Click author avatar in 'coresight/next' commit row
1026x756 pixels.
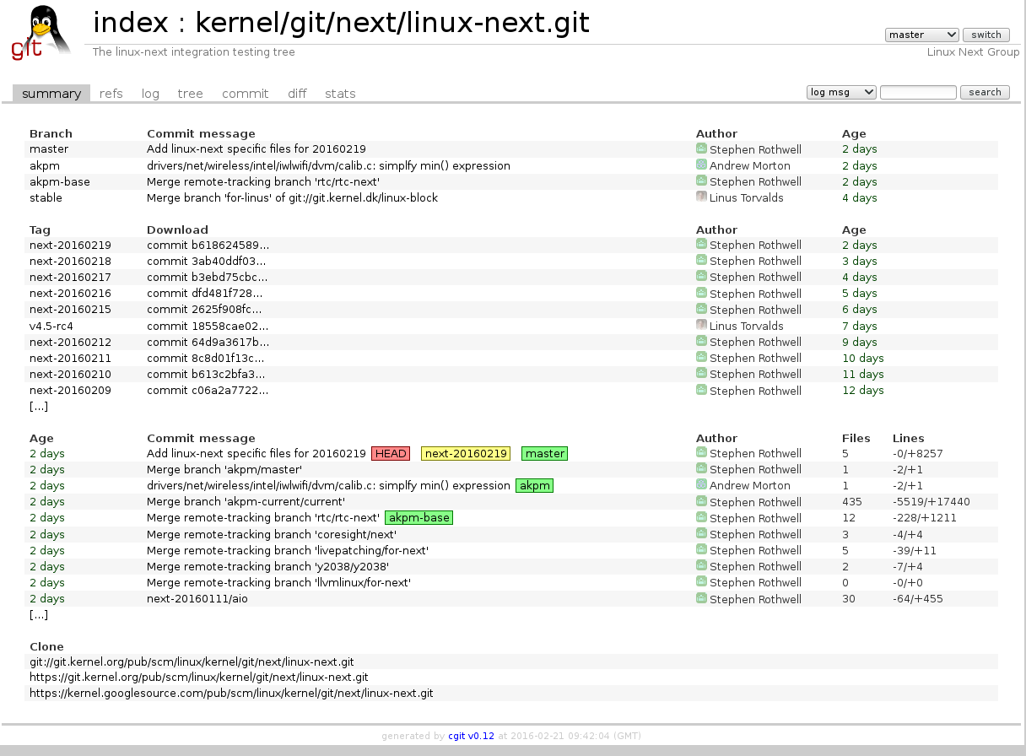(x=701, y=534)
